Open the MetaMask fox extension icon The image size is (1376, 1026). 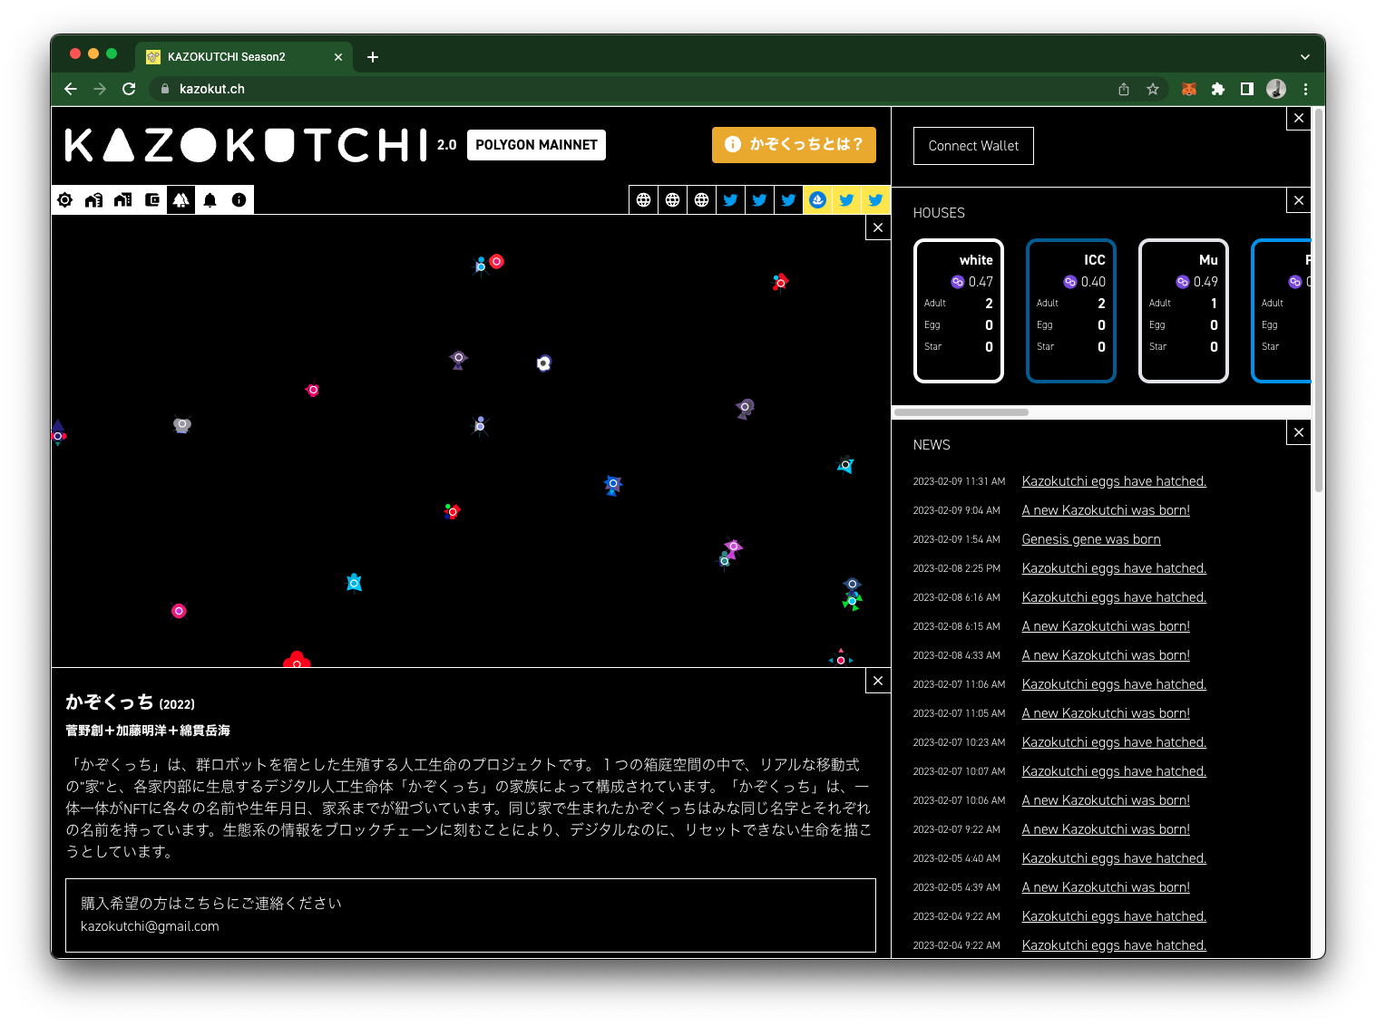pyautogui.click(x=1189, y=89)
